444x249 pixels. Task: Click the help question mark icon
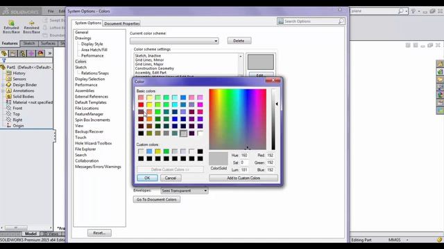(x=413, y=11)
